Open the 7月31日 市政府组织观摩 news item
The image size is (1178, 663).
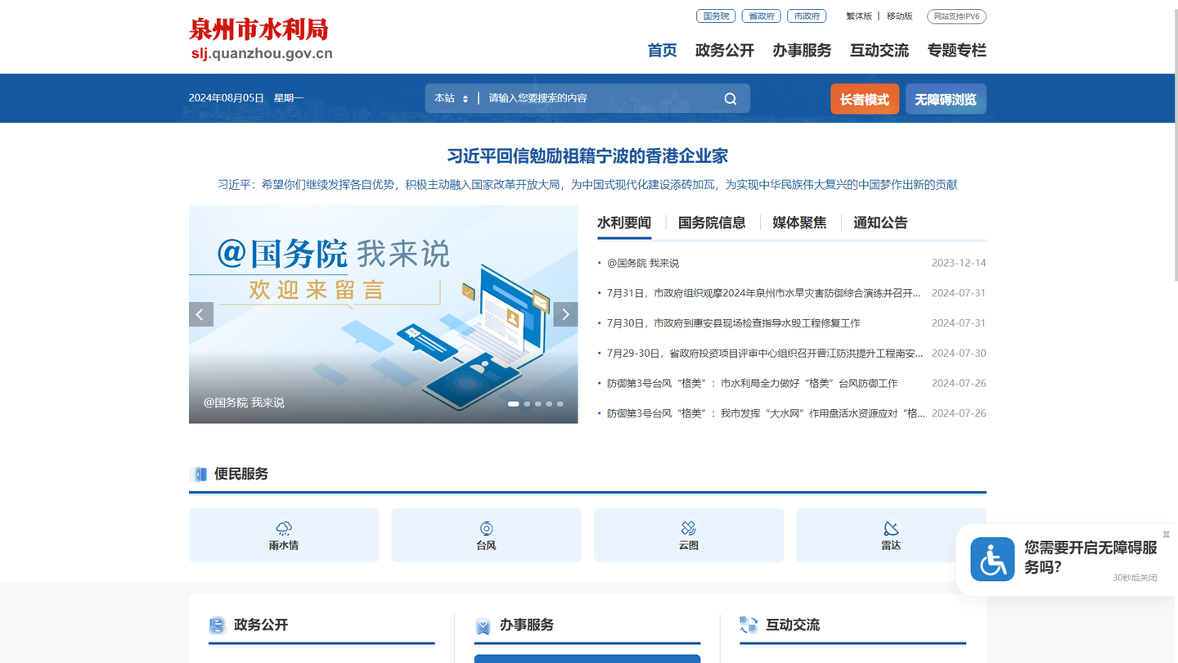coord(764,293)
